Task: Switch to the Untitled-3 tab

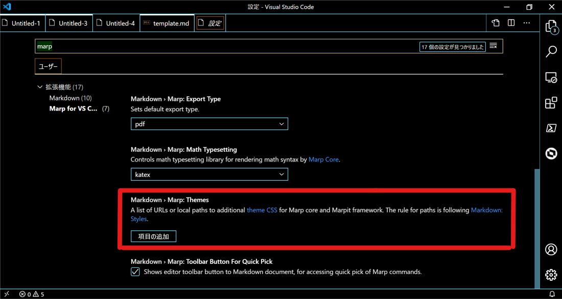Action: (69, 23)
